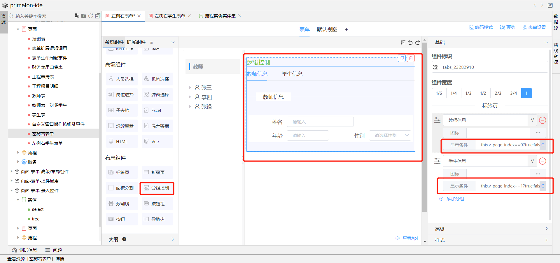
Task: Switch to the 学生信息 tab
Action: coord(292,74)
